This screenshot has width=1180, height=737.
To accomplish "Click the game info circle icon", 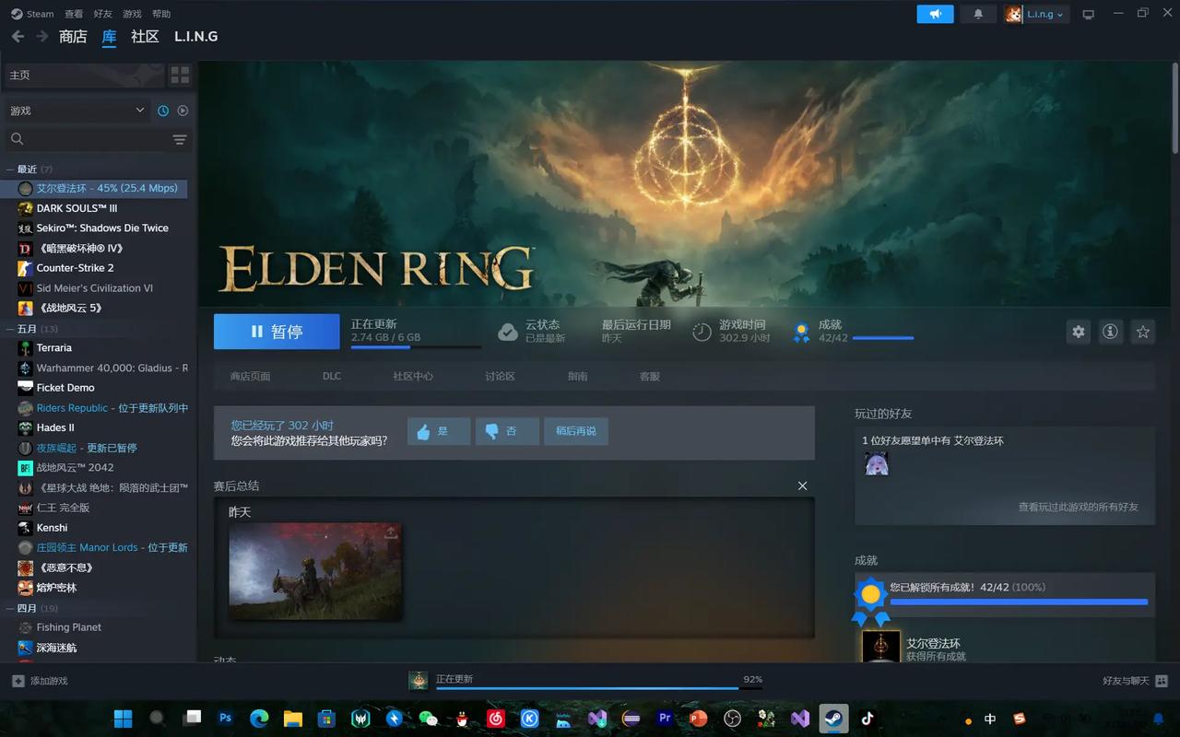I will coord(1110,332).
